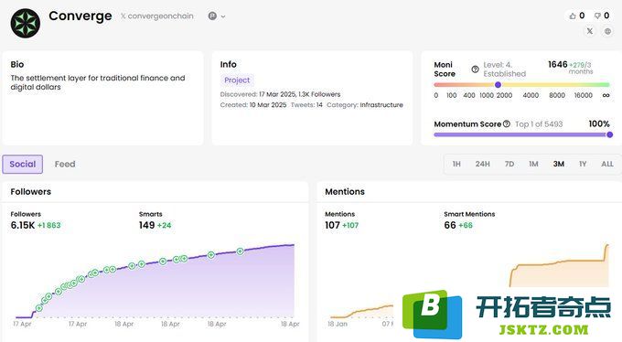Click the purple Project tag

click(x=237, y=80)
